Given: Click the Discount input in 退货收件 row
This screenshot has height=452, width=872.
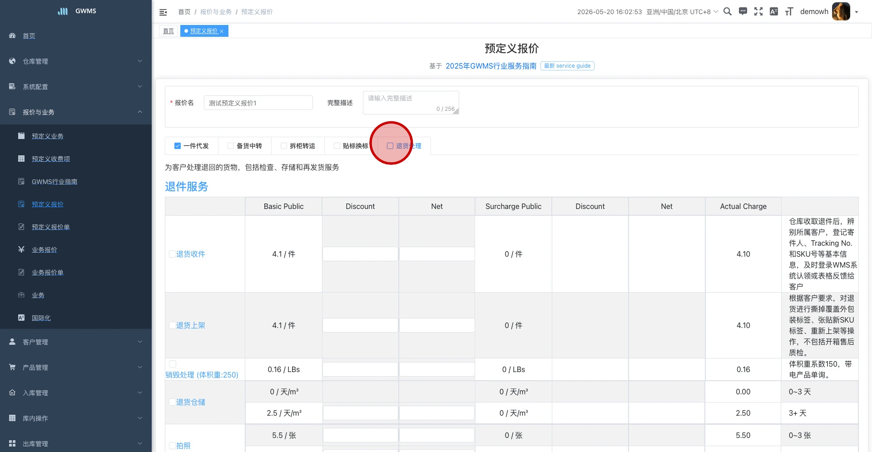Looking at the screenshot, I should pos(360,254).
